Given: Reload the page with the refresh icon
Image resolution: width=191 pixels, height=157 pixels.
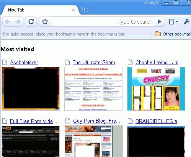Looking at the screenshot, I should click(31, 21).
